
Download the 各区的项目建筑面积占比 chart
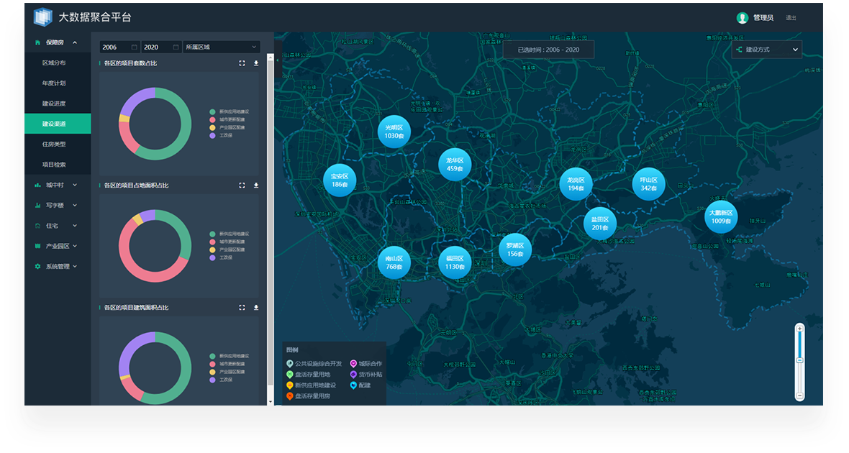click(256, 308)
